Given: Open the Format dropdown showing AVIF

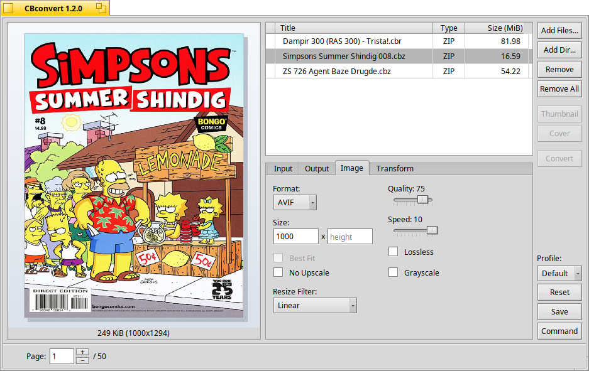Looking at the screenshot, I should pos(295,203).
